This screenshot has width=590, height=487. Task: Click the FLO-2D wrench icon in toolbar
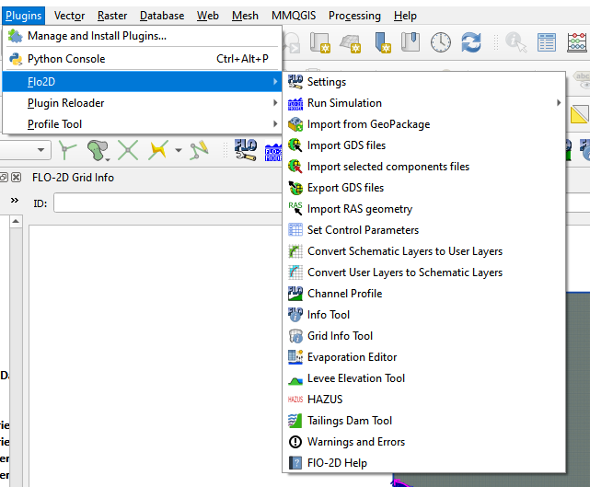(245, 150)
